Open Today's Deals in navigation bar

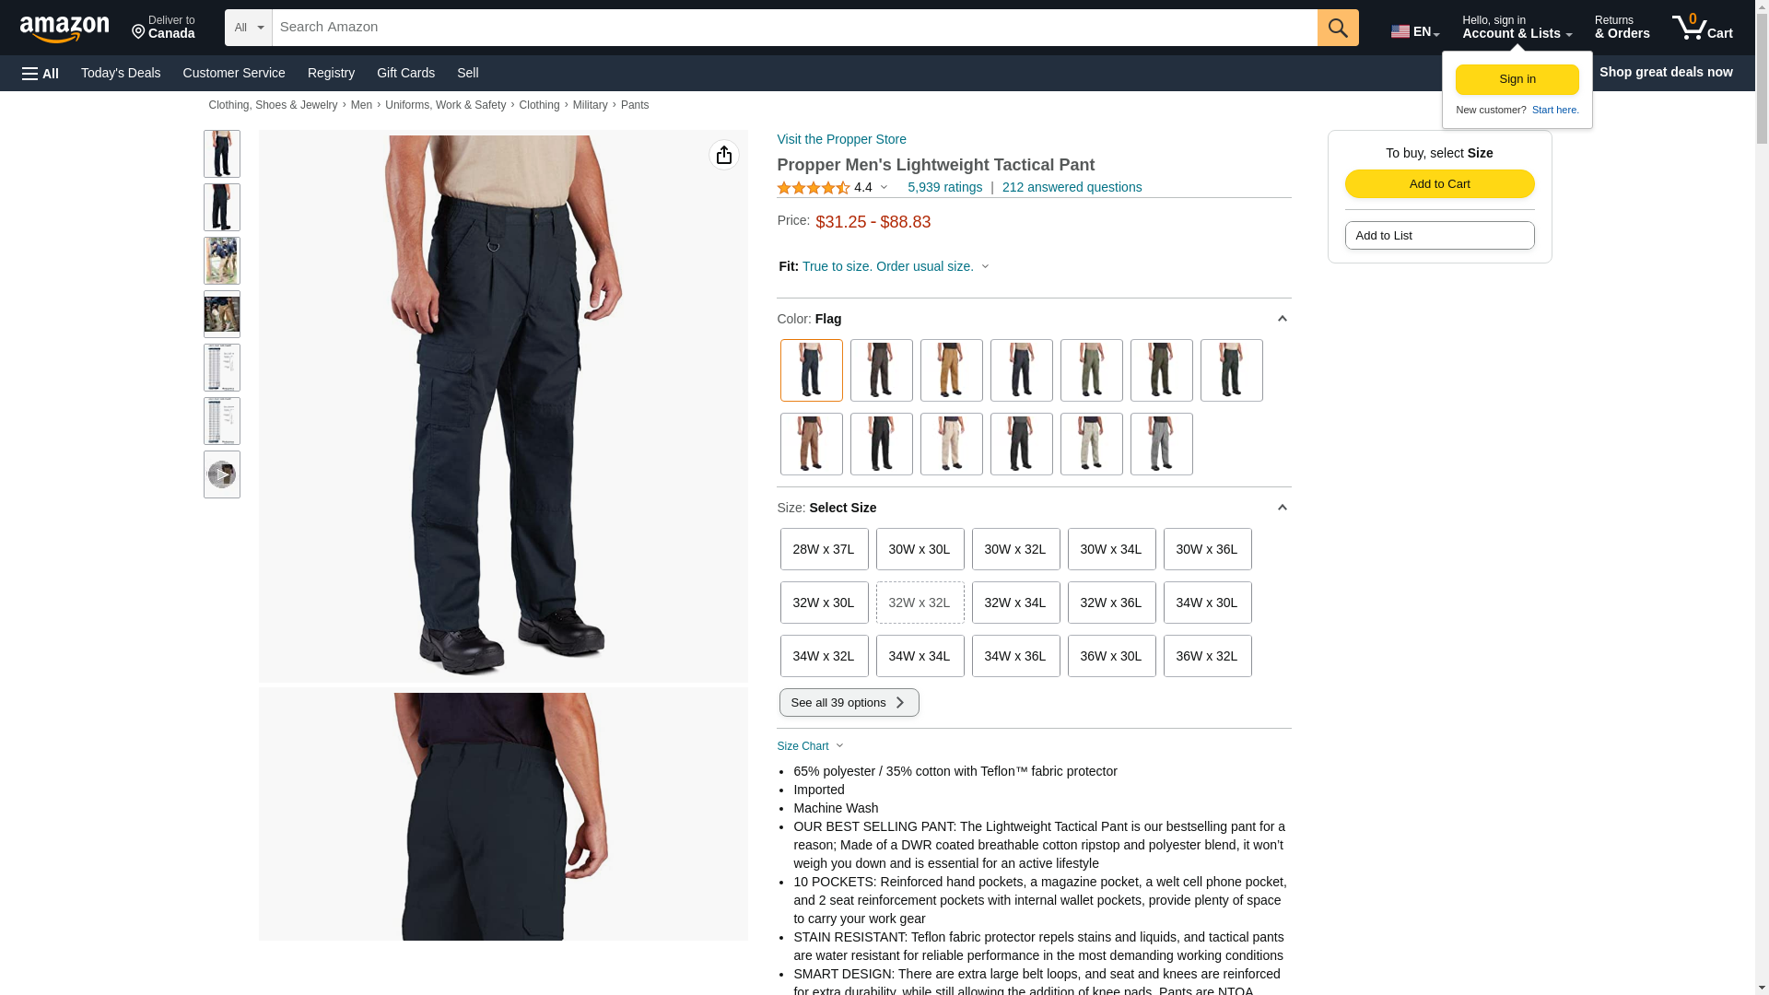pos(121,73)
